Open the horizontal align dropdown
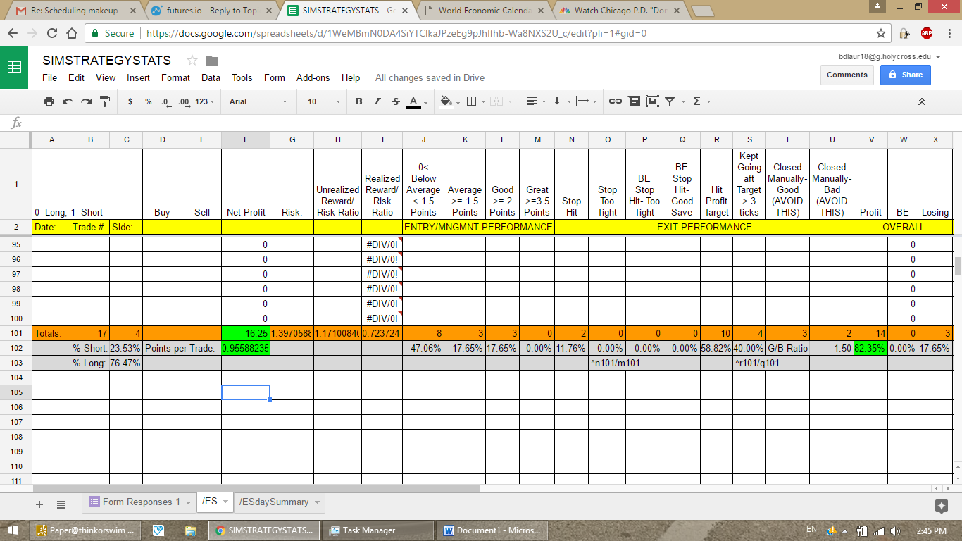Viewport: 962px width, 541px height. pos(535,101)
